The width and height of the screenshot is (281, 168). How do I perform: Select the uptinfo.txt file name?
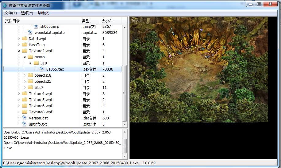click(38, 124)
